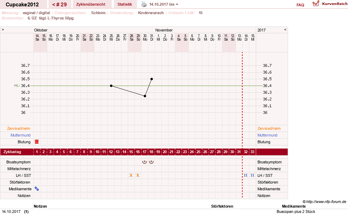
Task: Click the left LH / SST row label
Action: tap(23, 175)
